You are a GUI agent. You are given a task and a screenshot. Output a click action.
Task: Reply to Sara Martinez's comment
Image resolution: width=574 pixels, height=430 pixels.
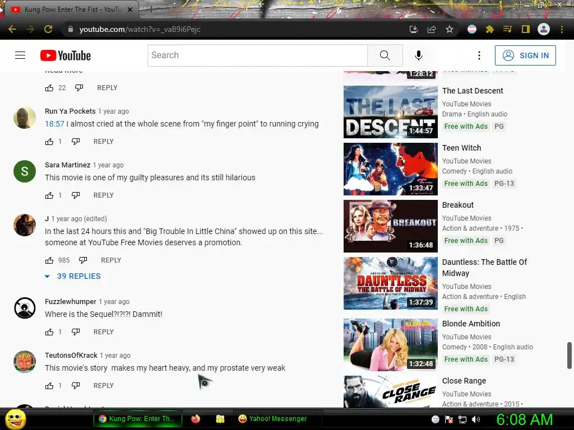pos(104,195)
